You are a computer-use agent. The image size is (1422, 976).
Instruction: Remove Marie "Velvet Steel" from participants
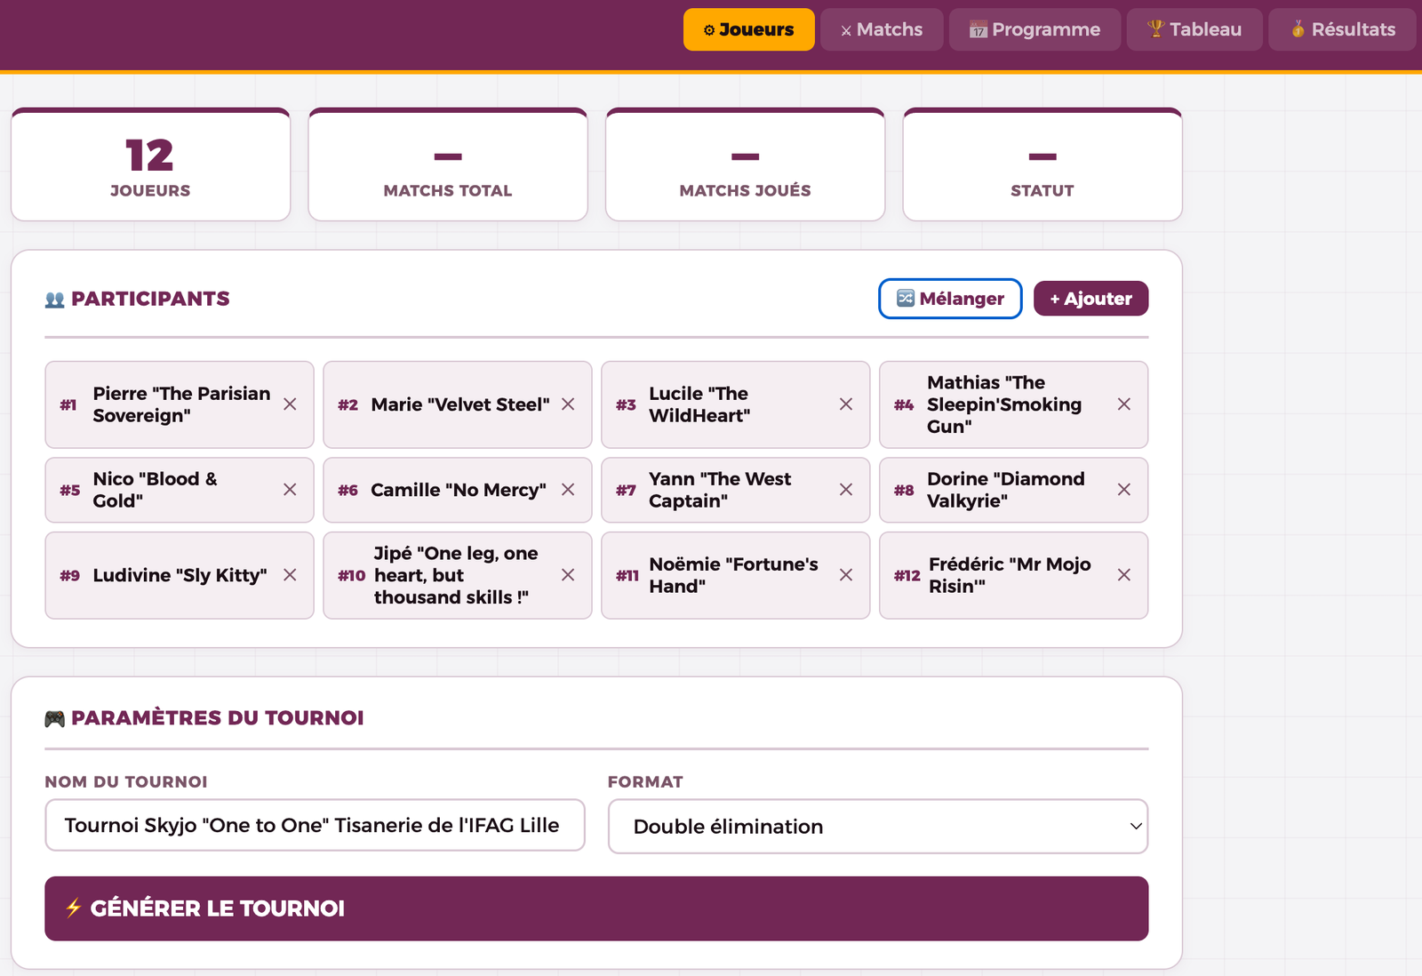tap(568, 404)
